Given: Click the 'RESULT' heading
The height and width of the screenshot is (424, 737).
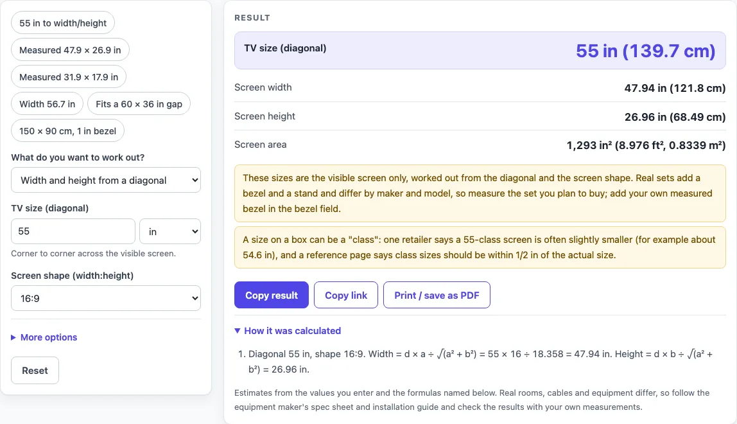Looking at the screenshot, I should point(252,18).
